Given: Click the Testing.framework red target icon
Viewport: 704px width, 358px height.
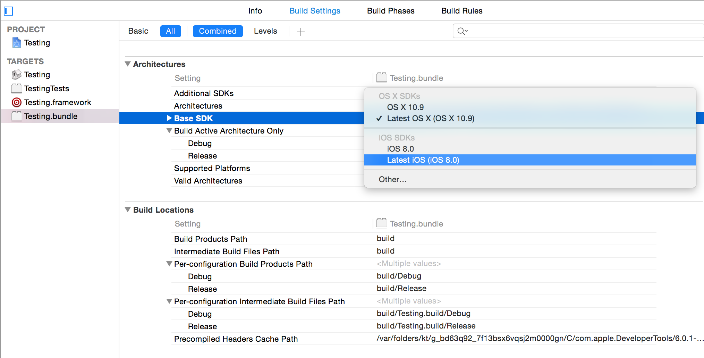Looking at the screenshot, I should (x=17, y=102).
